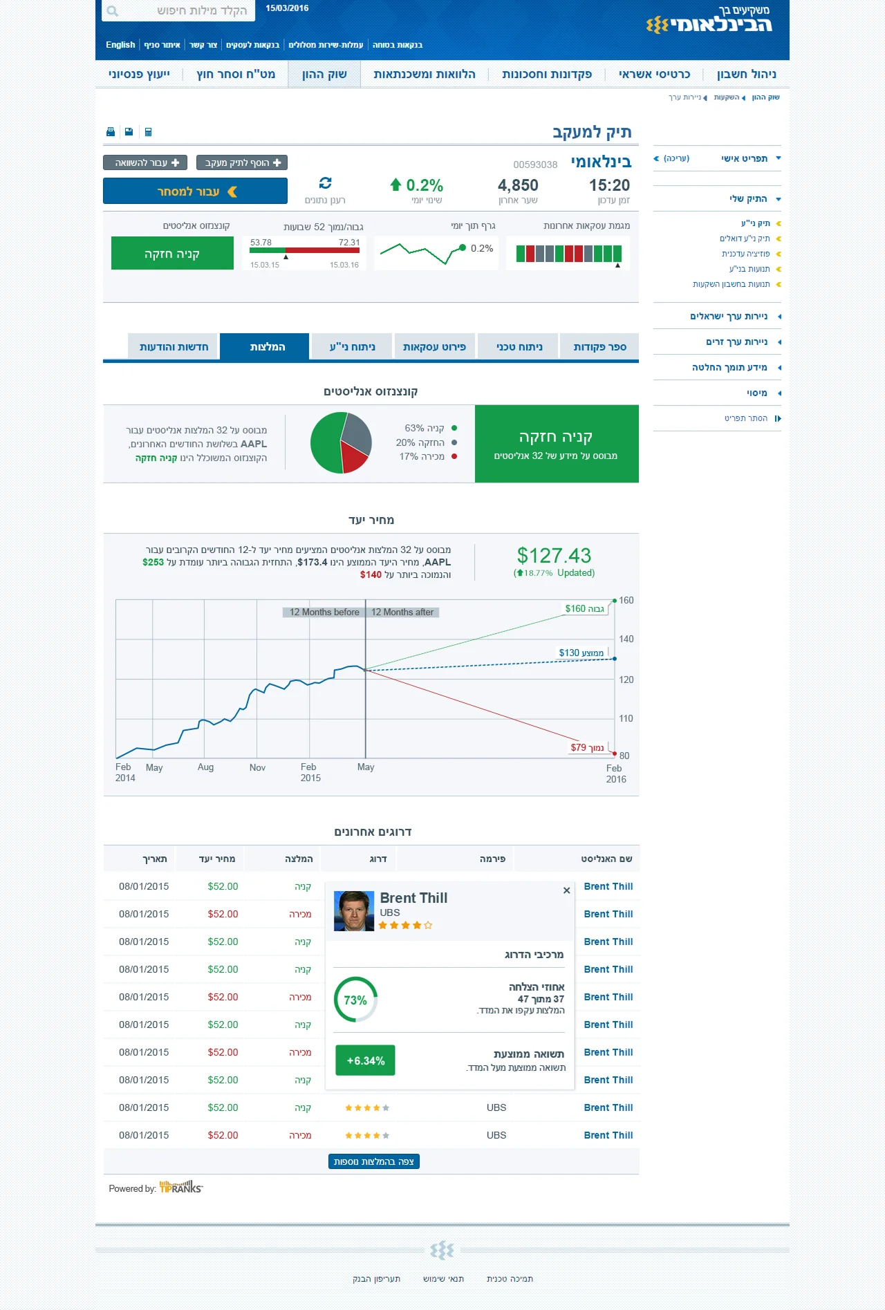Click Brent Thill's photo in popup
885x1310 pixels.
[x=354, y=910]
